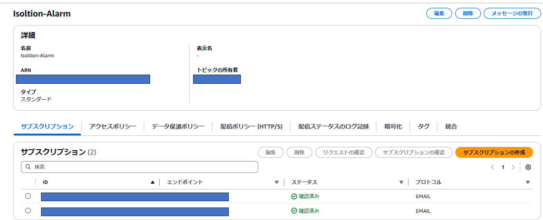Click the Isoltion-Alarm page heading
This screenshot has width=543, height=220.
(42, 14)
